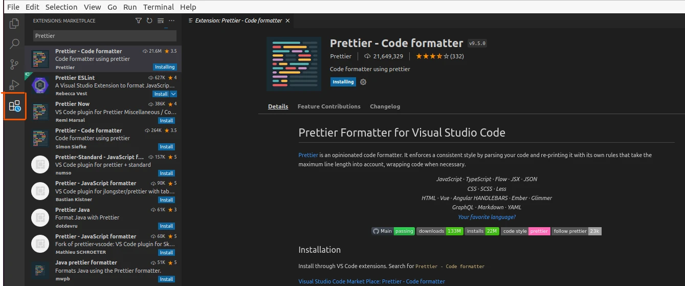The image size is (685, 286).
Task: Select Java prettier formatter list entry title
Action: point(86,262)
